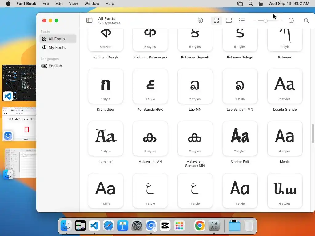Switch to the Chromium Stage Manager window
This screenshot has height=236, width=315.
[x=19, y=124]
